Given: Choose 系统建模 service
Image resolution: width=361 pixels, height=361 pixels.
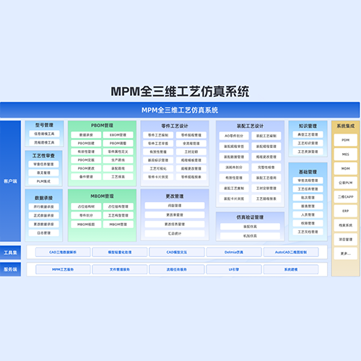Looking at the screenshot, I should [x=291, y=269].
